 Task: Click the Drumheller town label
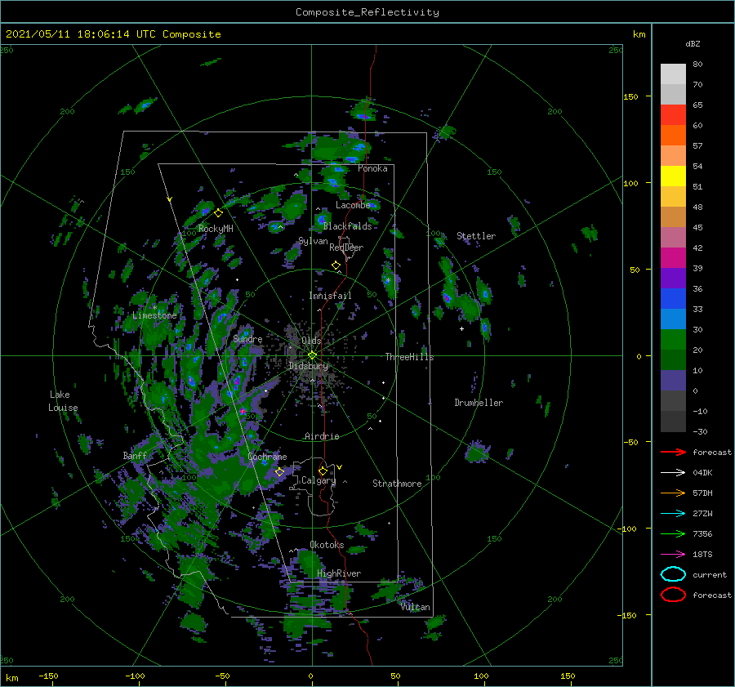pos(479,403)
